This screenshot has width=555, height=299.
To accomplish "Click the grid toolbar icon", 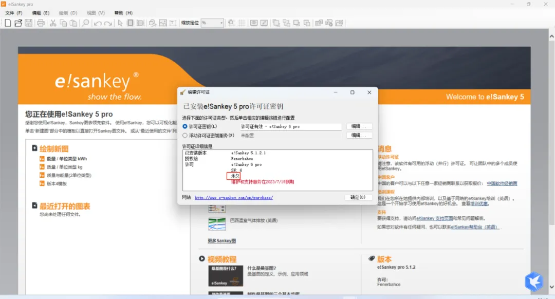I will tap(242, 23).
